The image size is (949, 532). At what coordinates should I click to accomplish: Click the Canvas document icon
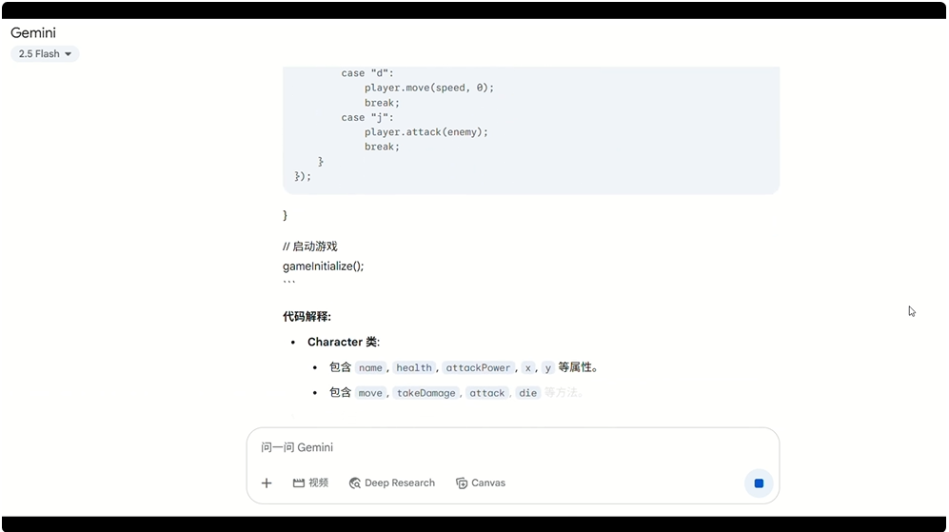[x=462, y=483]
